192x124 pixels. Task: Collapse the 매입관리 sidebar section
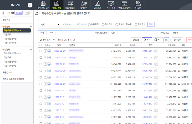(x=31, y=50)
